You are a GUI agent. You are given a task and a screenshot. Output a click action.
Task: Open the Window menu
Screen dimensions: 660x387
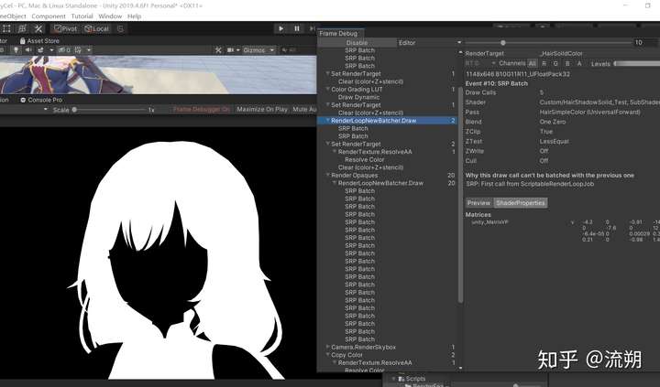[x=110, y=16]
